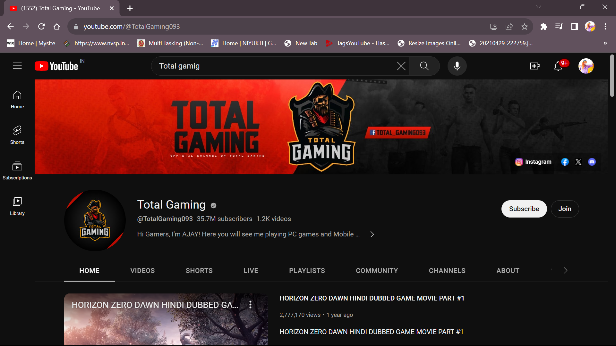Screen dimensions: 616x346
Task: Bookmark this page with star icon
Action: (x=525, y=27)
